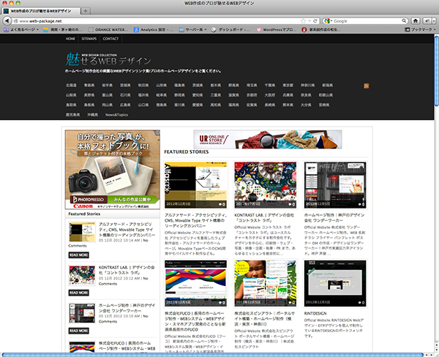Viewport: 439px width, 357px height.
Task: Reload the page using the refresh icon
Action: (316, 21)
